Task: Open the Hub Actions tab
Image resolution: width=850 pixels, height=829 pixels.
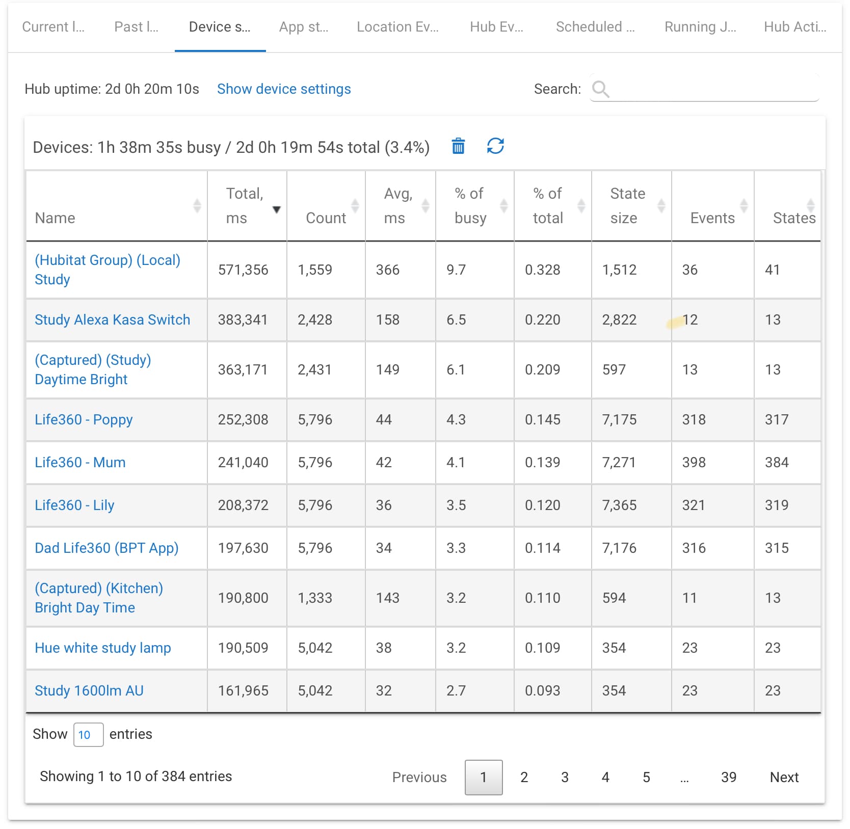Action: click(795, 27)
